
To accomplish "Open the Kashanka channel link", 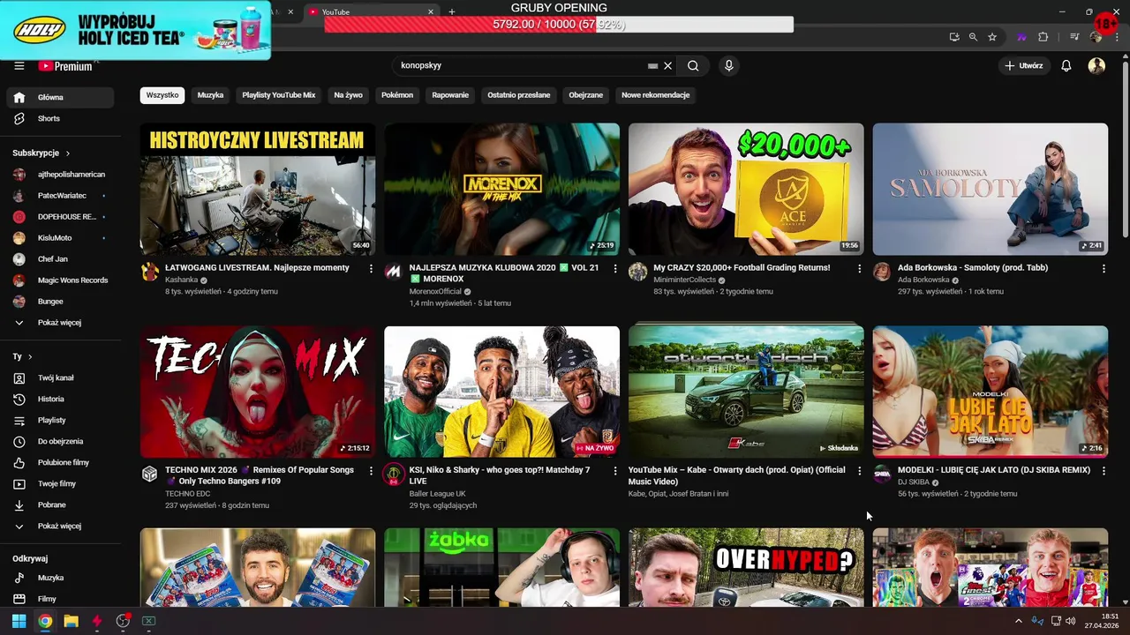I will coord(182,280).
